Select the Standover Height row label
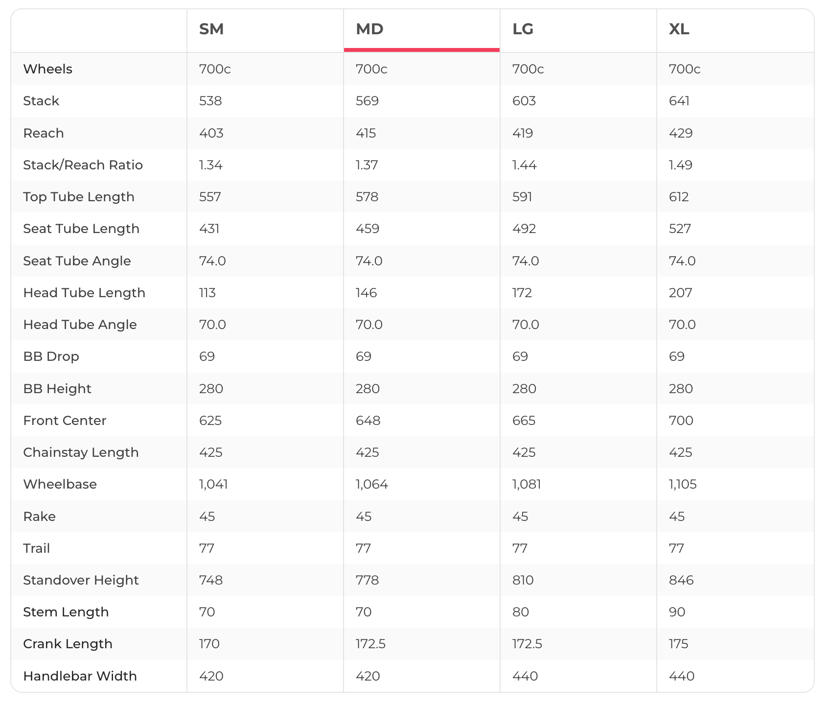This screenshot has width=828, height=706. (81, 580)
